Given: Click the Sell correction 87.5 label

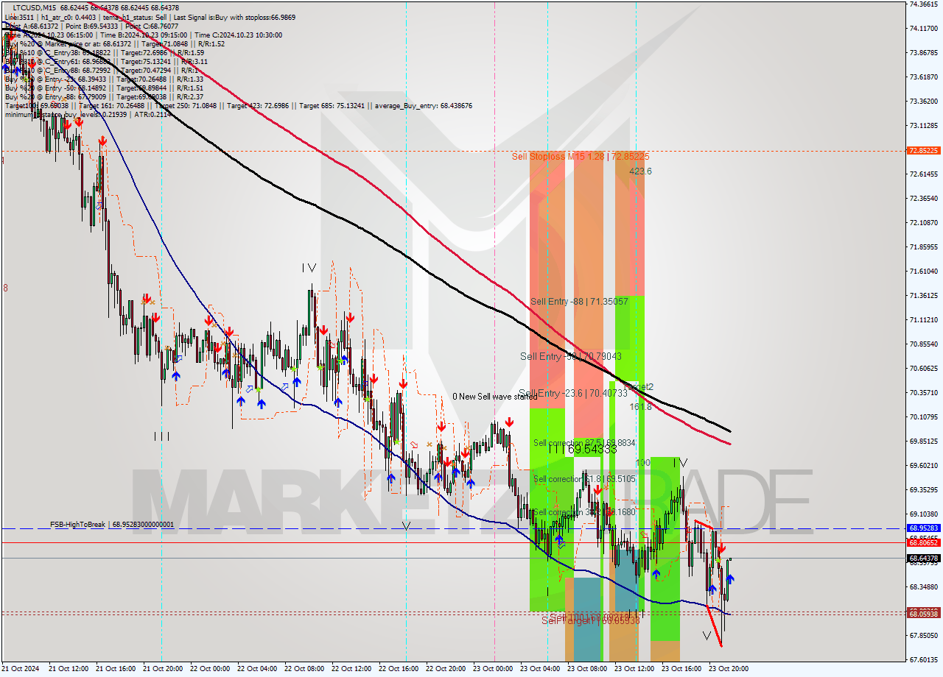Looking at the screenshot, I should pos(584,443).
